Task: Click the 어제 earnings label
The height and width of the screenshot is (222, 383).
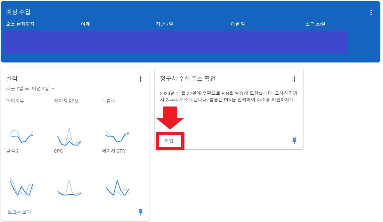Action: pyautogui.click(x=86, y=24)
